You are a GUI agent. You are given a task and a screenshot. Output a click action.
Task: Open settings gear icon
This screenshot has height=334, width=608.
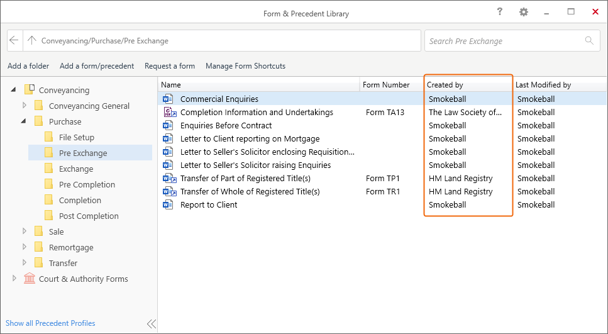point(524,13)
